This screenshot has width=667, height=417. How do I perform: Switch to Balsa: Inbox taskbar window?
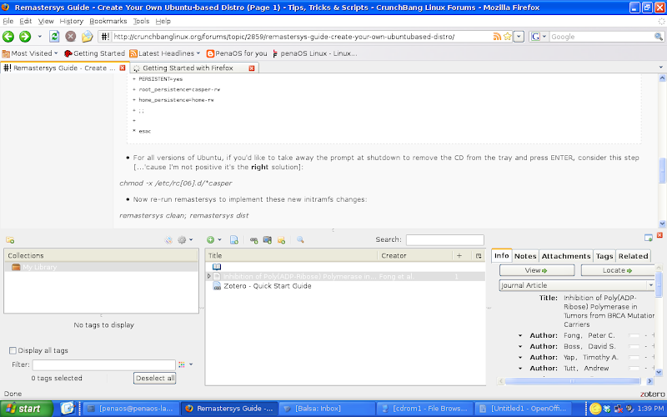coord(327,409)
